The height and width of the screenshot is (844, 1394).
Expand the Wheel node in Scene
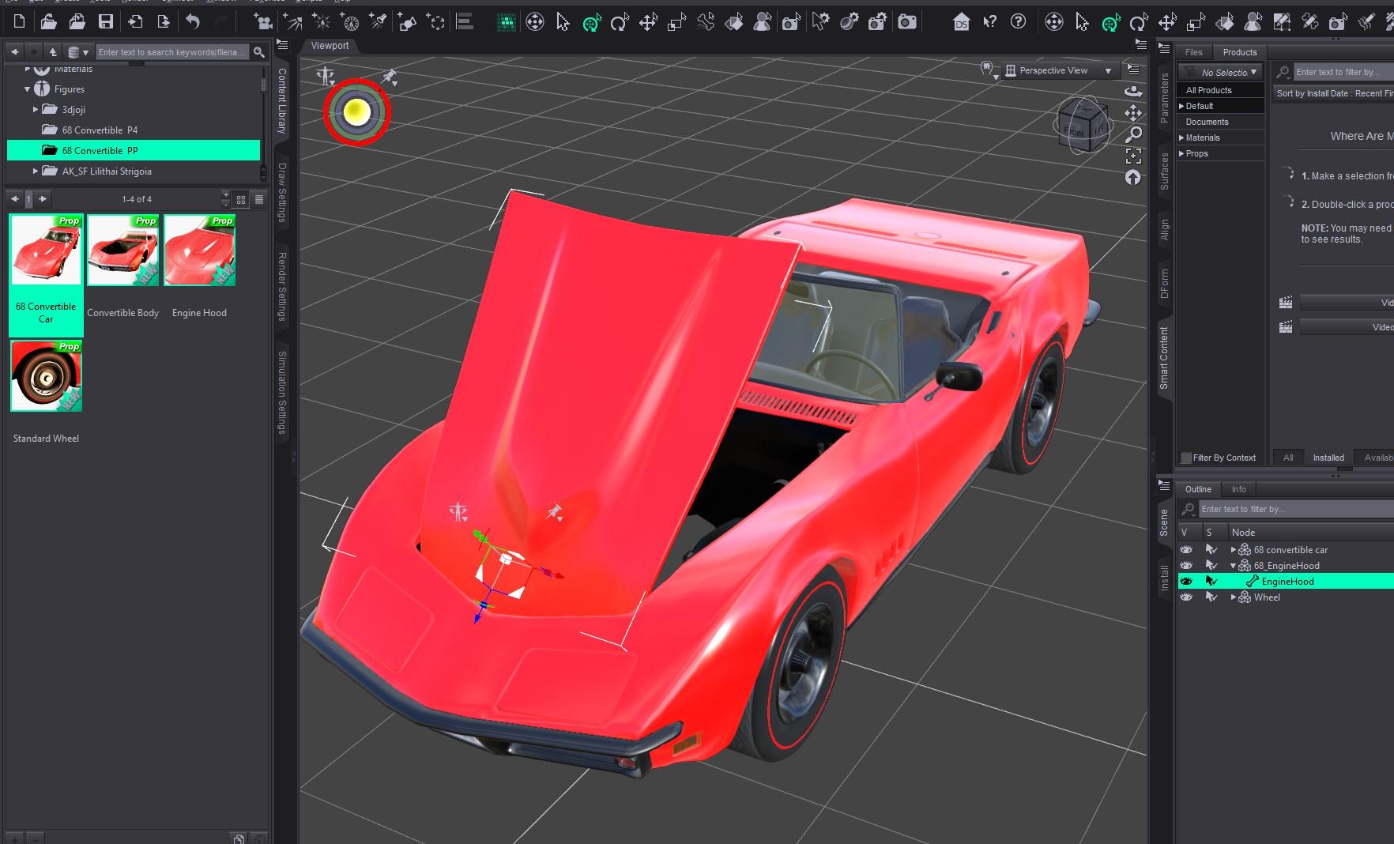pyautogui.click(x=1233, y=597)
